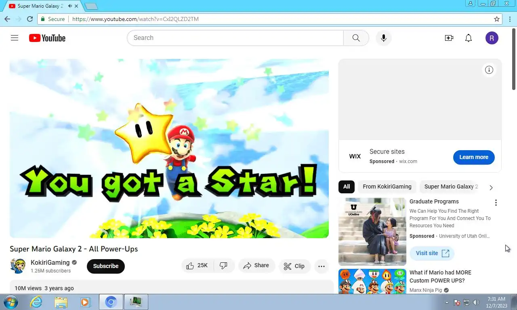Show hidden system tray icons
This screenshot has width=517, height=310.
[447, 302]
